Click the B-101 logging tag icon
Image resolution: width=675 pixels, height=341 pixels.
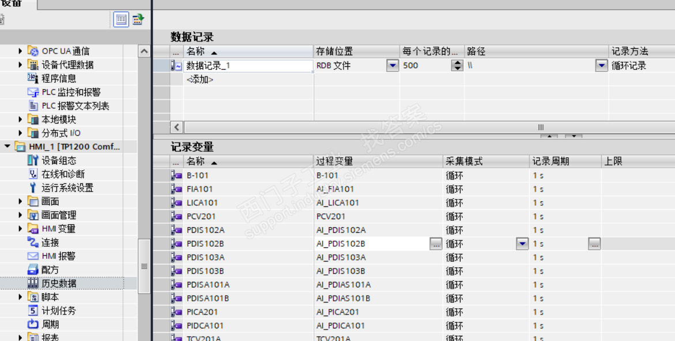click(x=176, y=175)
